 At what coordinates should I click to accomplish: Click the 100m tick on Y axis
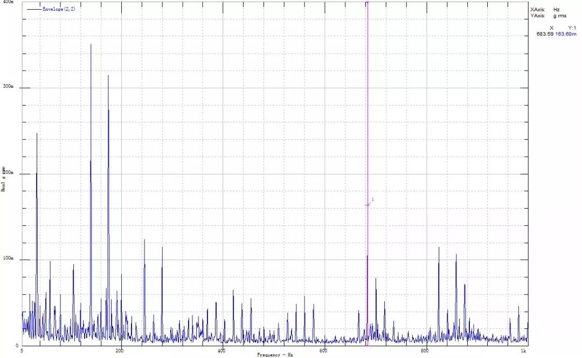coord(8,258)
